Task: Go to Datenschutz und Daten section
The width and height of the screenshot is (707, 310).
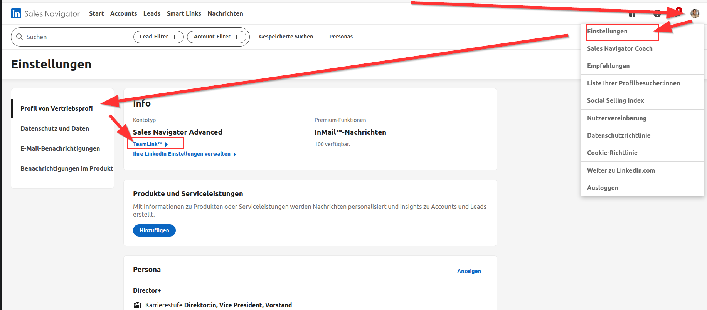Action: [55, 128]
